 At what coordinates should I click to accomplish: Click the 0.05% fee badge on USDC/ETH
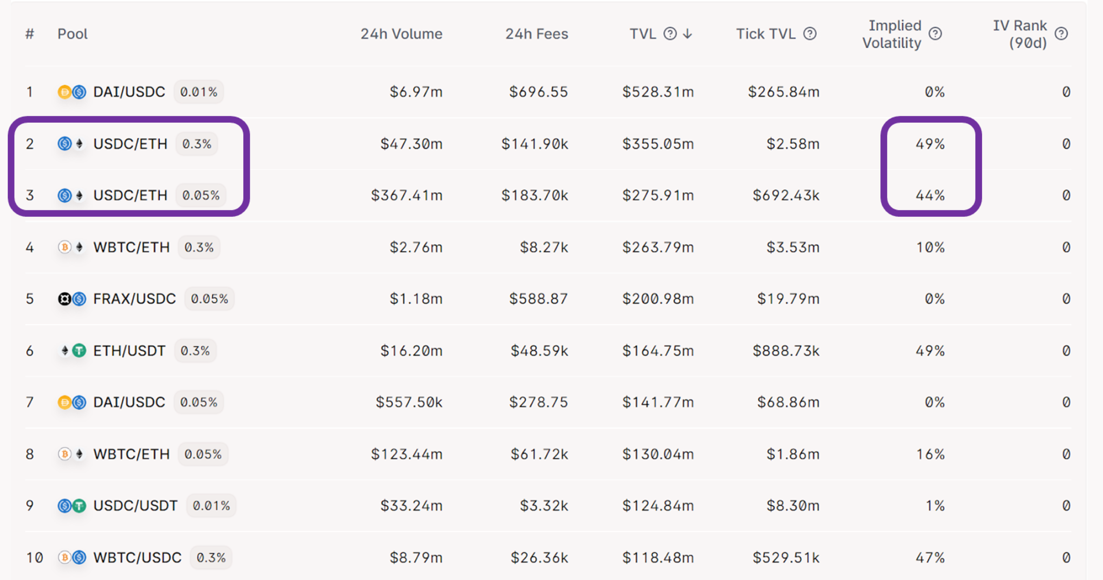201,196
